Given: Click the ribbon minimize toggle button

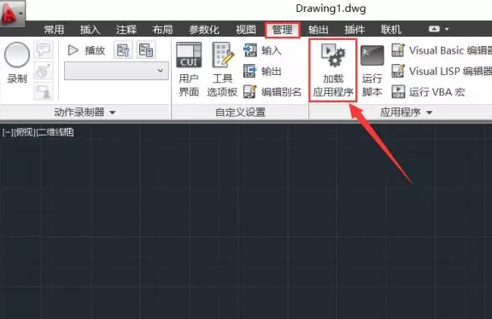Looking at the screenshot, I should [x=434, y=29].
